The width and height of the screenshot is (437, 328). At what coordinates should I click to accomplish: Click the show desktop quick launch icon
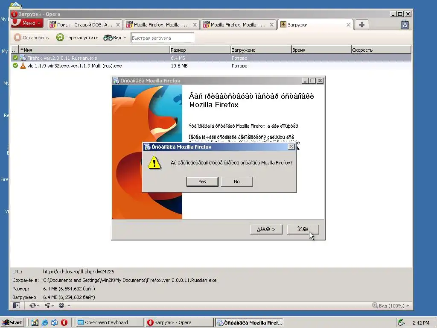click(35, 323)
